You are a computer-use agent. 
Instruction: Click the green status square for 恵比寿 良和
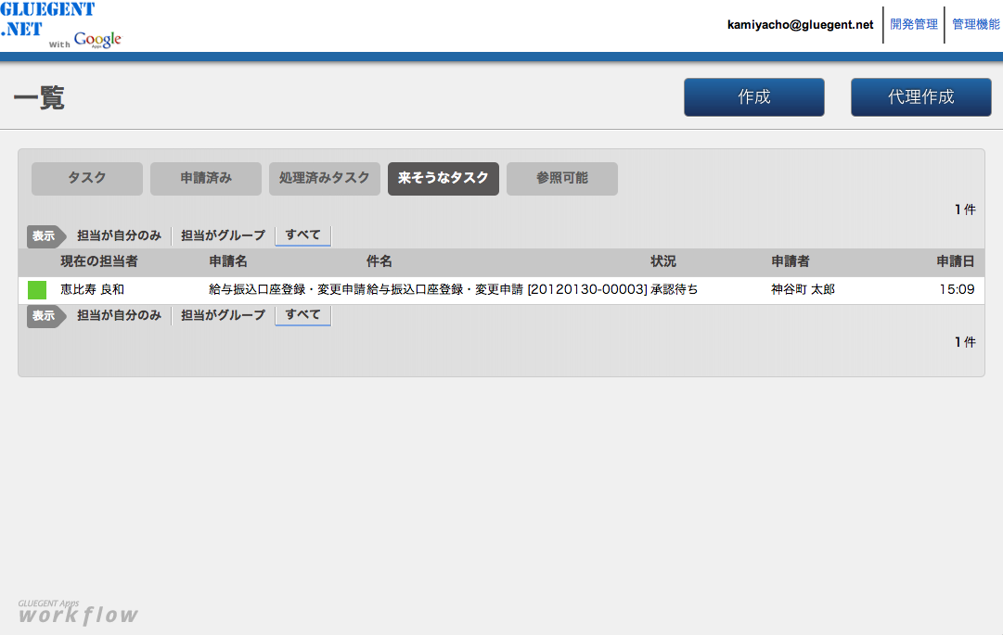[37, 290]
